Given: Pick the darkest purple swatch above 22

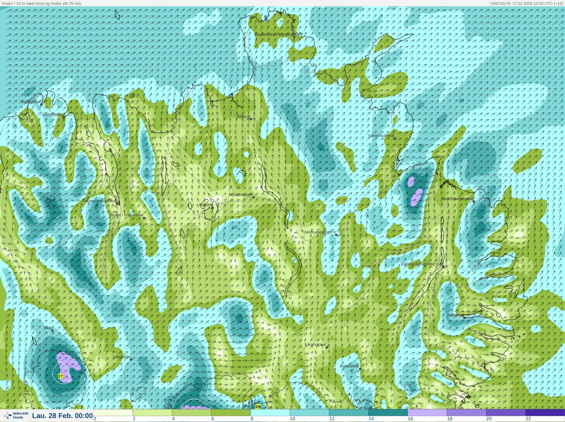Looking at the screenshot, I should 545,413.
